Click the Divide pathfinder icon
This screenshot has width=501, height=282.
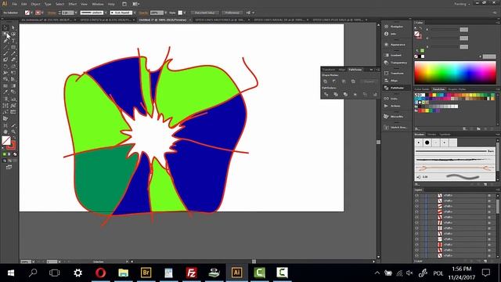pos(326,94)
